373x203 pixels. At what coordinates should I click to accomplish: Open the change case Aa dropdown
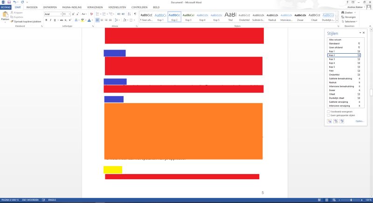pyautogui.click(x=84, y=14)
